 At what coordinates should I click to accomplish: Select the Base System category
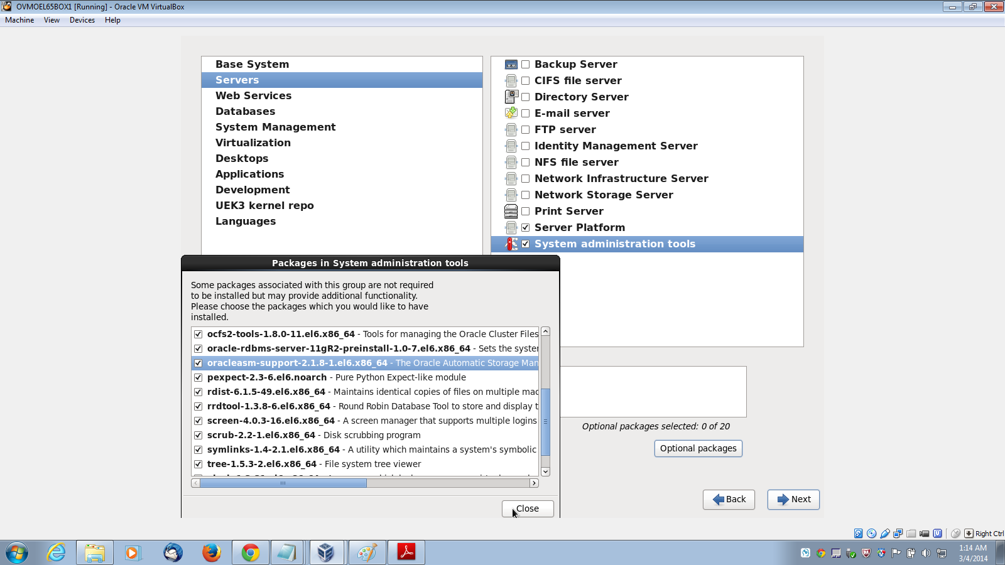click(342, 64)
